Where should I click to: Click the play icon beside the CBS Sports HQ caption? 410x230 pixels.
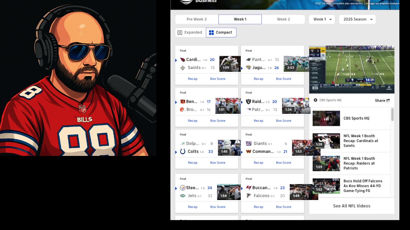[316, 100]
